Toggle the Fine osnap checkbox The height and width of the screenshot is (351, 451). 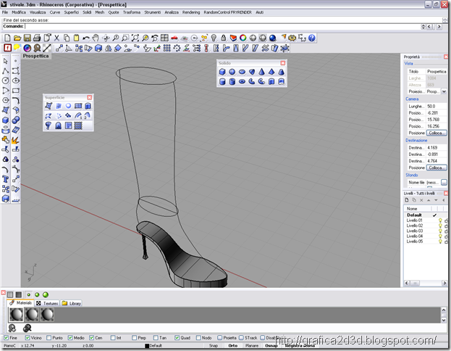[6, 337]
